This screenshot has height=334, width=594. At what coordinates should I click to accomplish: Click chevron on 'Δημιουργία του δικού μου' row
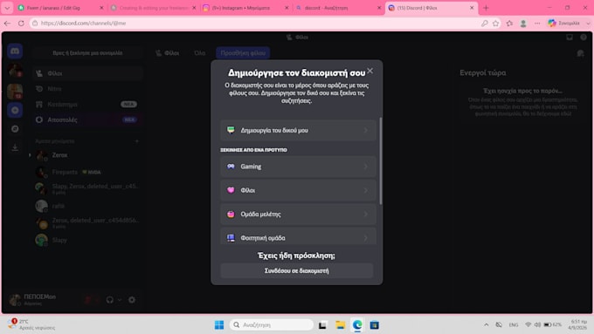(x=365, y=130)
